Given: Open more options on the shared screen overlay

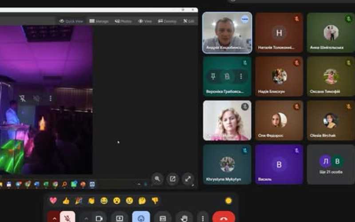Looking at the screenshot, I should click(x=51, y=98).
